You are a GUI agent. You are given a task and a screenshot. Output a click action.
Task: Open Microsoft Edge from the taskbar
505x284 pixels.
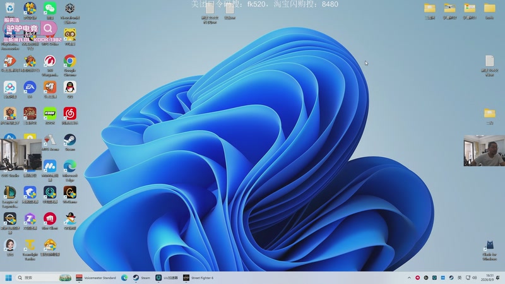pyautogui.click(x=124, y=278)
